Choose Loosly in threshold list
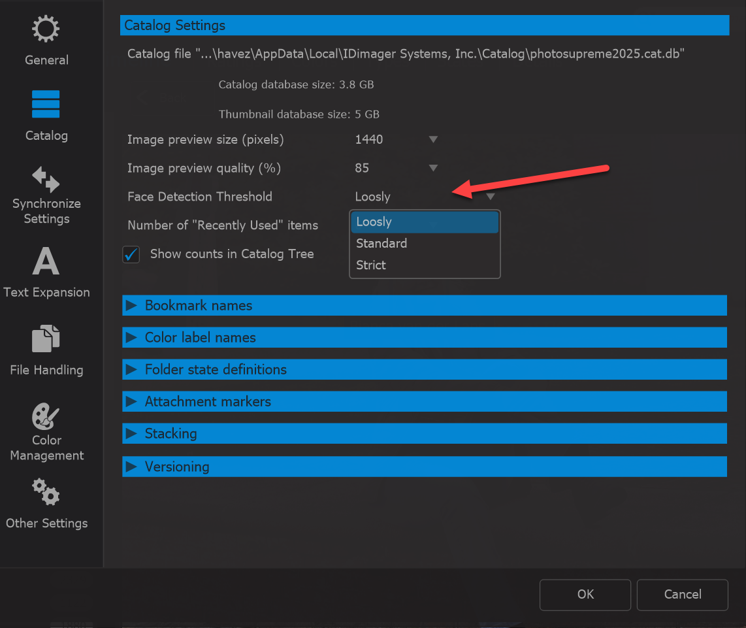746x628 pixels. [425, 222]
